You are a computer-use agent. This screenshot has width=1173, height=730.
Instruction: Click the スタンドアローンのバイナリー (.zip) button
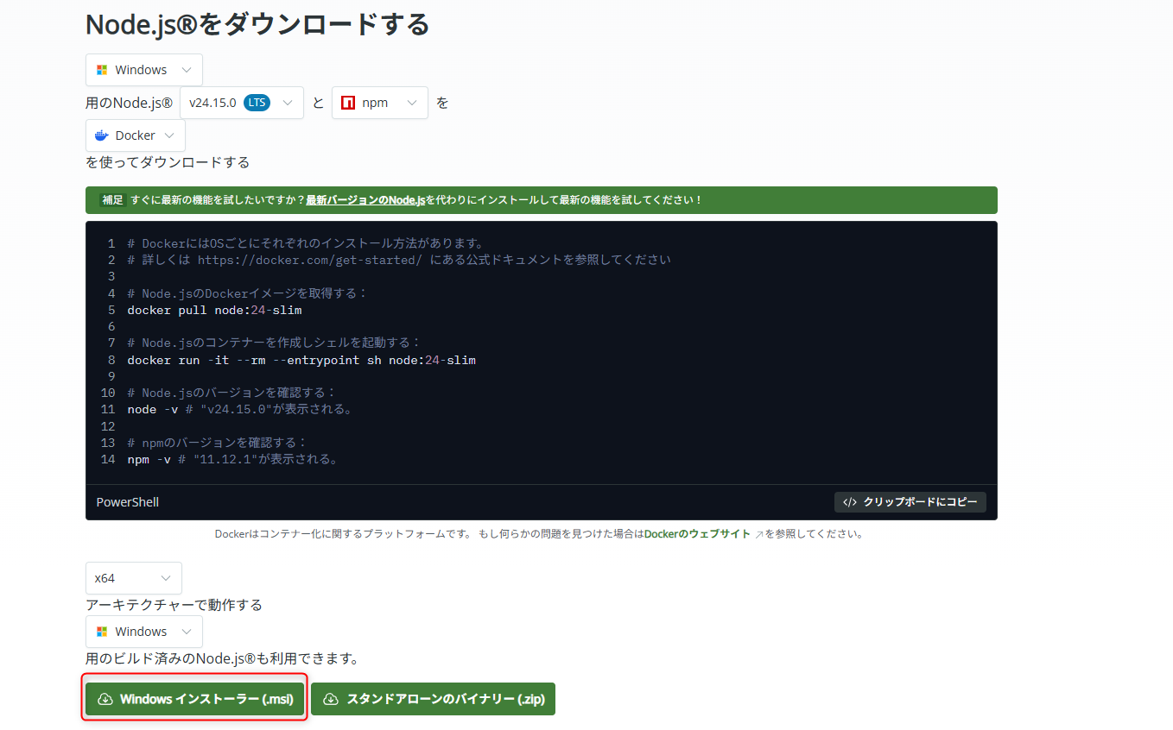tap(433, 699)
